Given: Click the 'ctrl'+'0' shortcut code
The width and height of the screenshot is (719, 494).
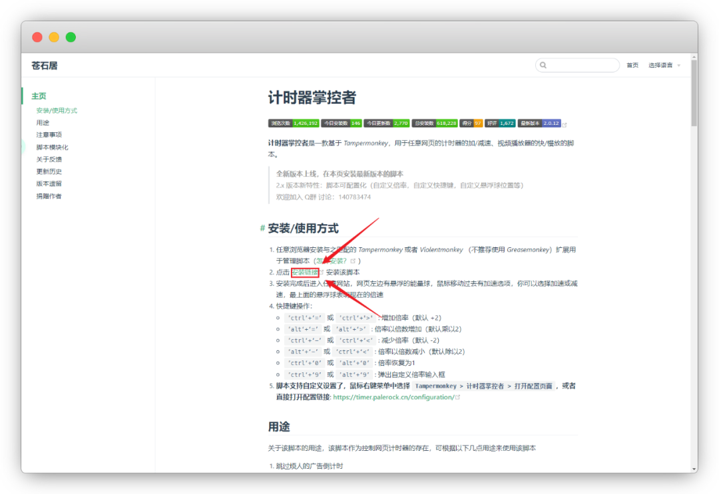Looking at the screenshot, I should point(304,363).
